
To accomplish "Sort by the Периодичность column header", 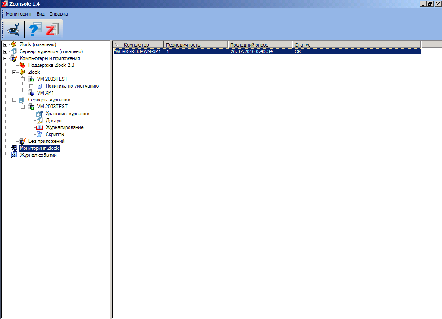I will (x=196, y=44).
